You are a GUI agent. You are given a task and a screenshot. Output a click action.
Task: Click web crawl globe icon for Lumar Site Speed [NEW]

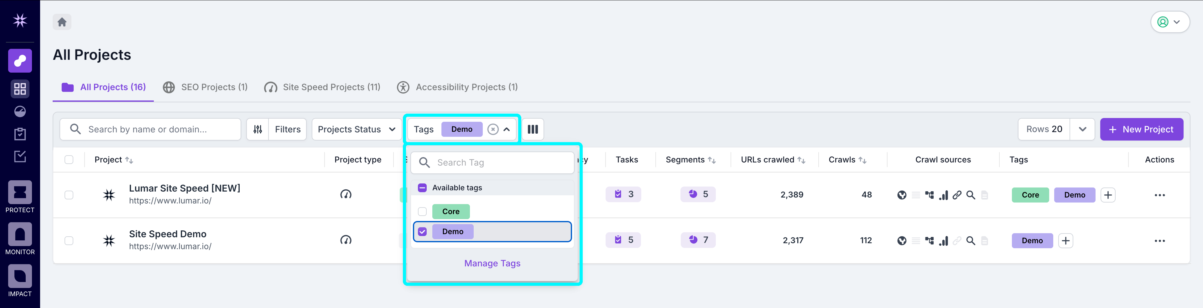[902, 195]
